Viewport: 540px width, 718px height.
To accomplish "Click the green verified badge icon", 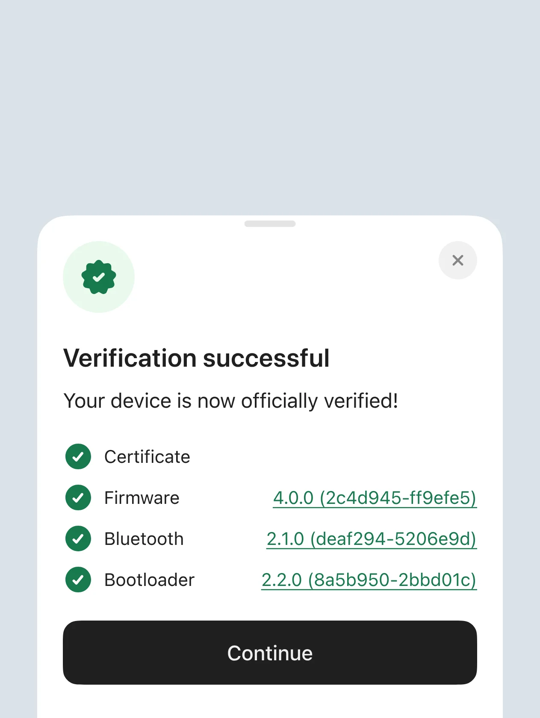I will (x=99, y=277).
